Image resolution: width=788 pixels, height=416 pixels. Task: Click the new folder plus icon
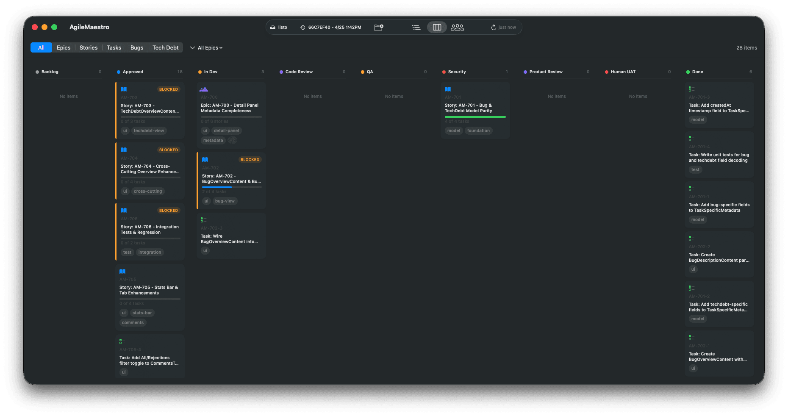379,27
